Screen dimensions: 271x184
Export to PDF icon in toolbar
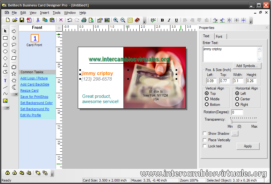(x=29, y=20)
